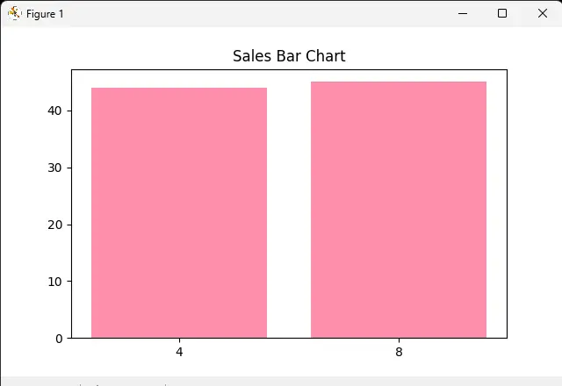Screen dimensions: 562x386
Task: Select the pink bar above label 4
Action: (x=179, y=213)
